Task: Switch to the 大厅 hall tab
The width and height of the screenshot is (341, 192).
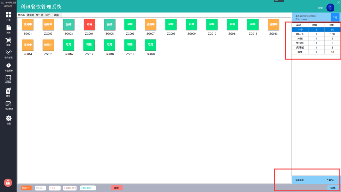Action: coord(48,15)
